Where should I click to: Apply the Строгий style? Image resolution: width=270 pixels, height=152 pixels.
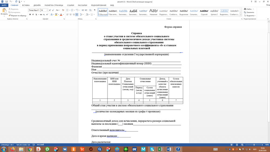pyautogui.click(x=204, y=12)
